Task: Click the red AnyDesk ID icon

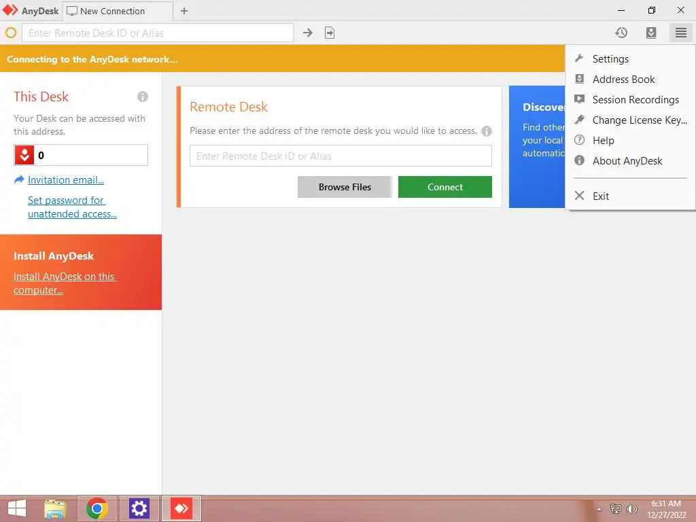Action: coord(24,155)
